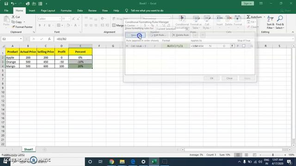Expand the Borders dropdown arrow

pyautogui.click(x=62, y=25)
